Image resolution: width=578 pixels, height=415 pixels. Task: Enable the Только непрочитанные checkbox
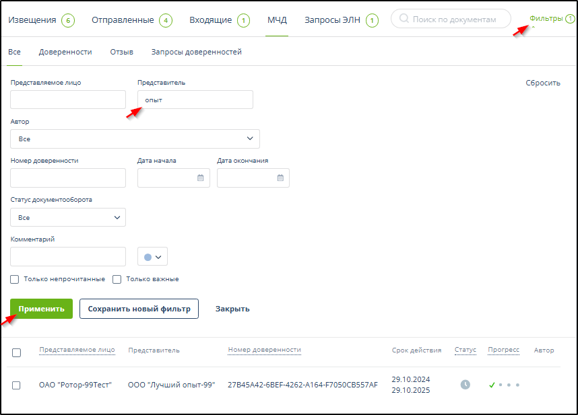[x=15, y=279]
